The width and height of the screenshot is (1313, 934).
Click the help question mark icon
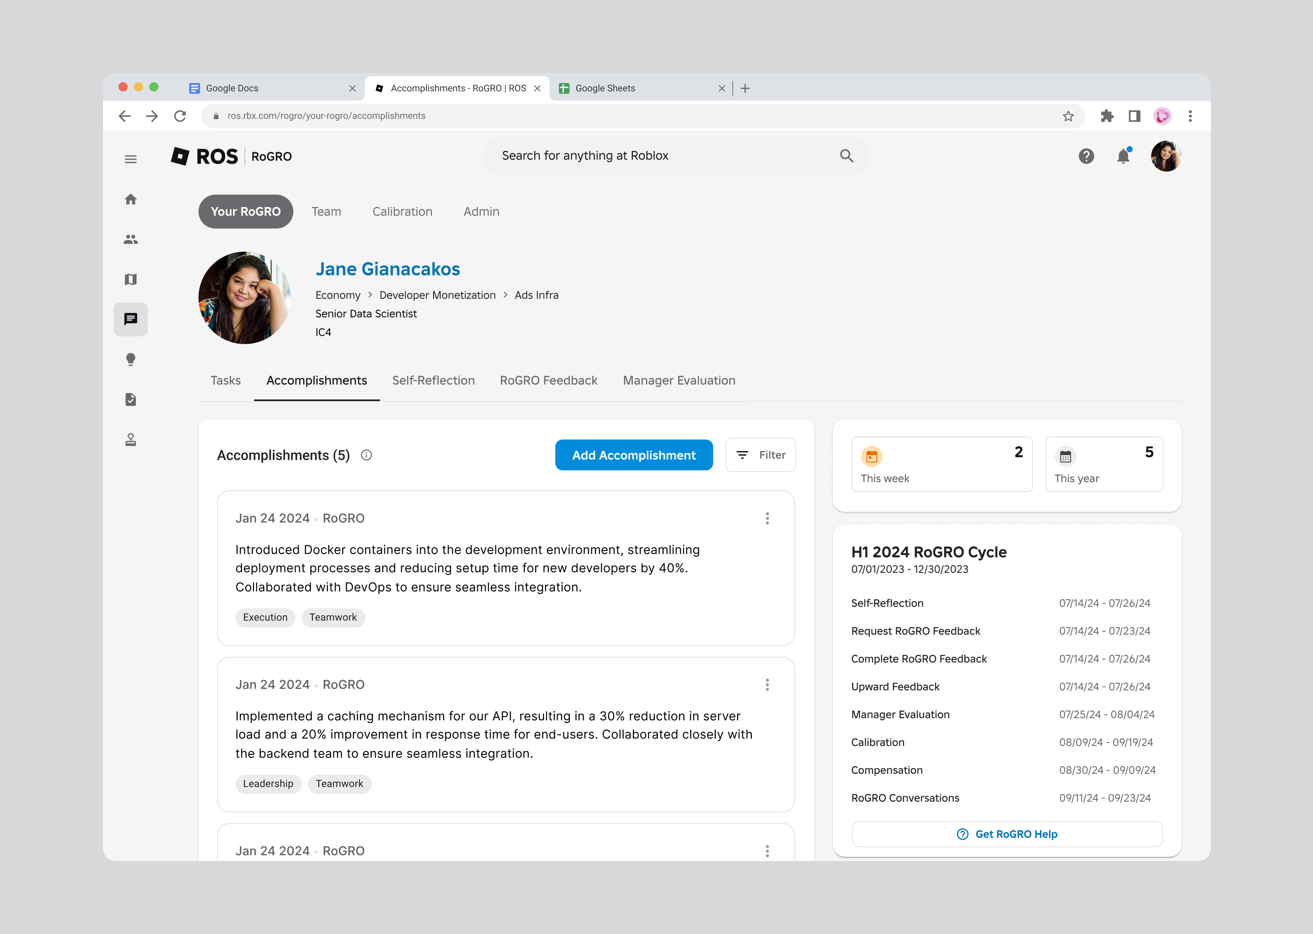tap(1086, 156)
